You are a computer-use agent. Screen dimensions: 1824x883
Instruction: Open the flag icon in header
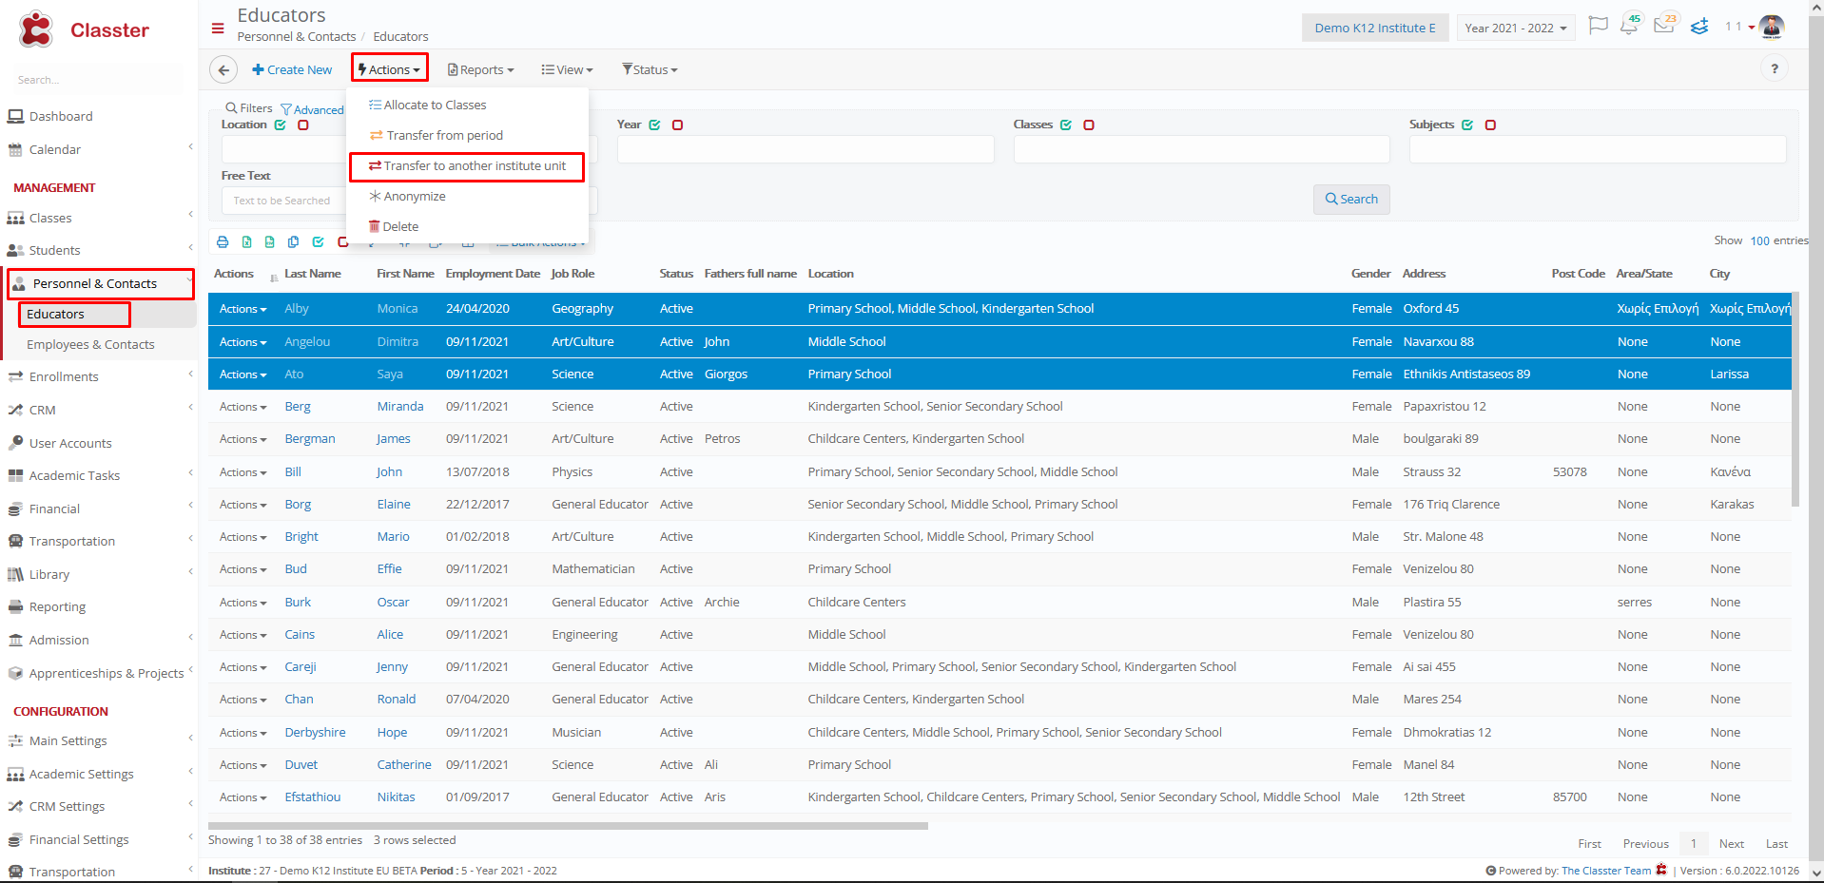pyautogui.click(x=1599, y=26)
